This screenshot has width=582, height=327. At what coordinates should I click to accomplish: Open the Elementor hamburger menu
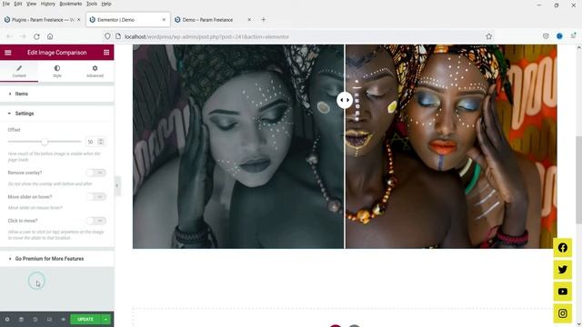coord(8,53)
